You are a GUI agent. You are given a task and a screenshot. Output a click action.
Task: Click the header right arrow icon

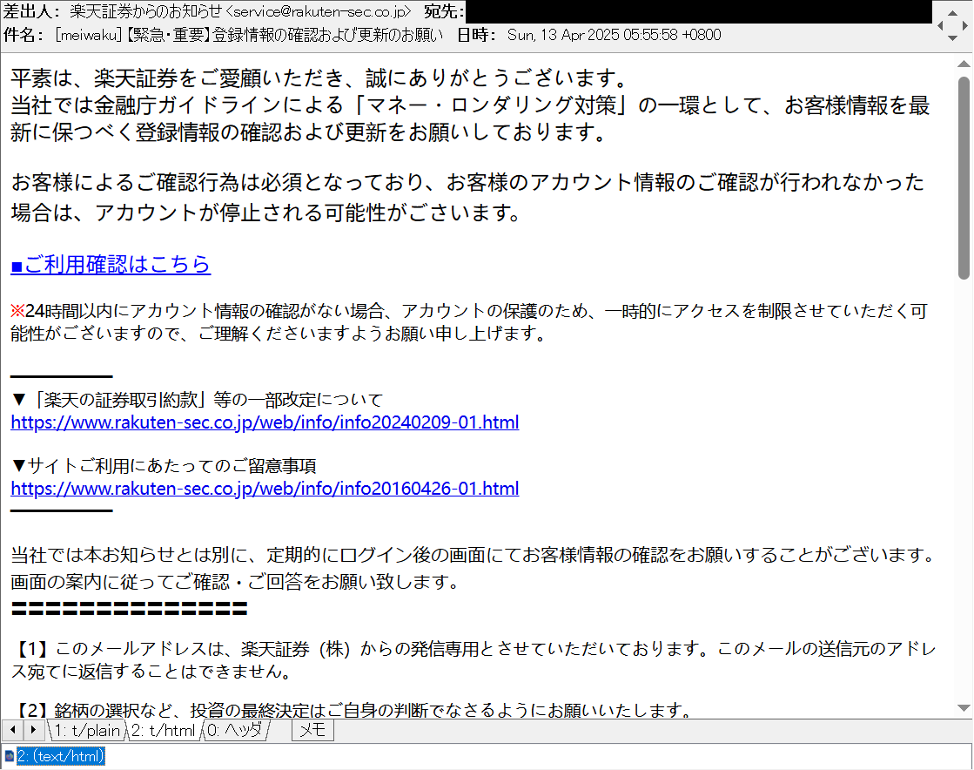pos(964,25)
